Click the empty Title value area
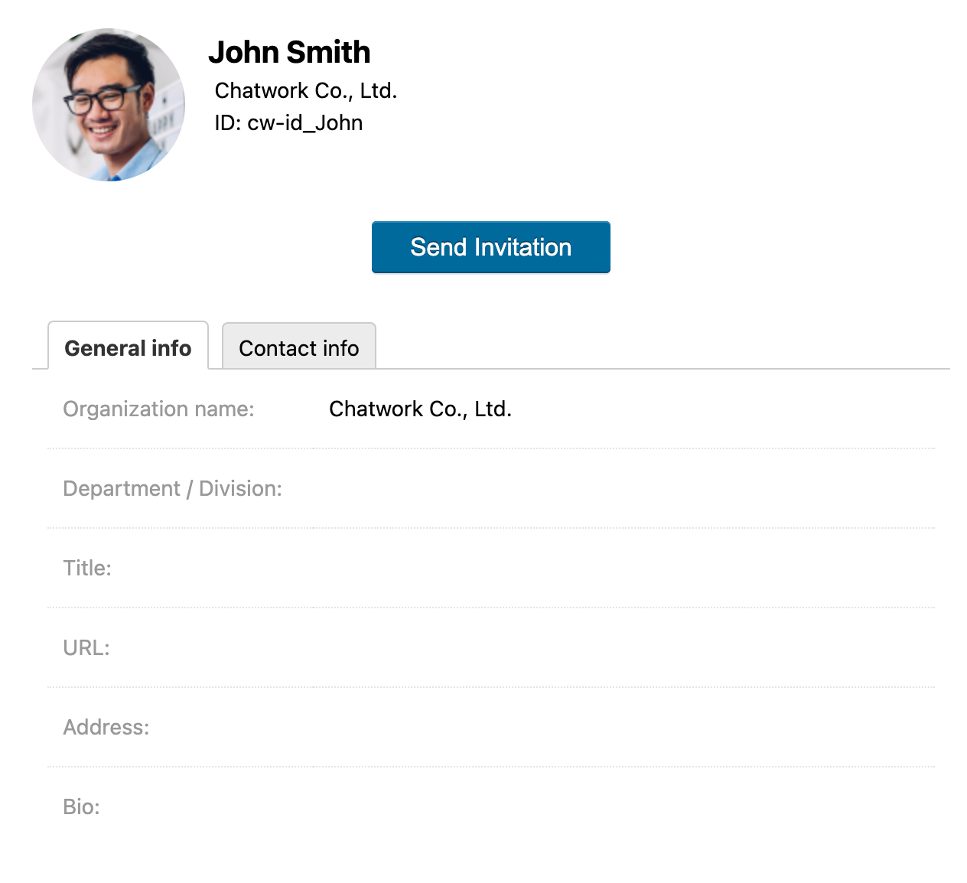This screenshot has height=883, width=967. (624, 568)
